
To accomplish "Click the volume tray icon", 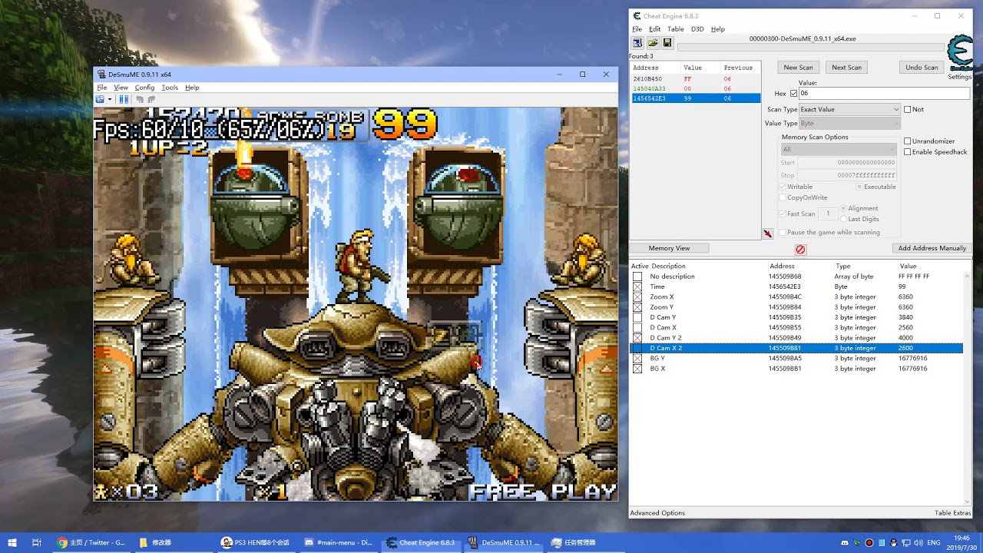I will (x=919, y=543).
